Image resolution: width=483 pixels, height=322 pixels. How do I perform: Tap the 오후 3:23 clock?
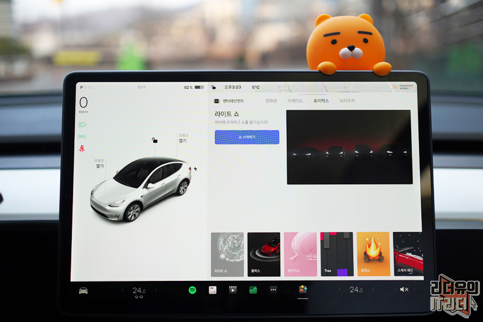coord(232,87)
